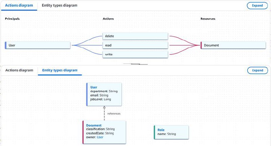Viewport: 271px width, 146px height.
Task: Select the lower Entity types diagram tab
Action: click(60, 70)
